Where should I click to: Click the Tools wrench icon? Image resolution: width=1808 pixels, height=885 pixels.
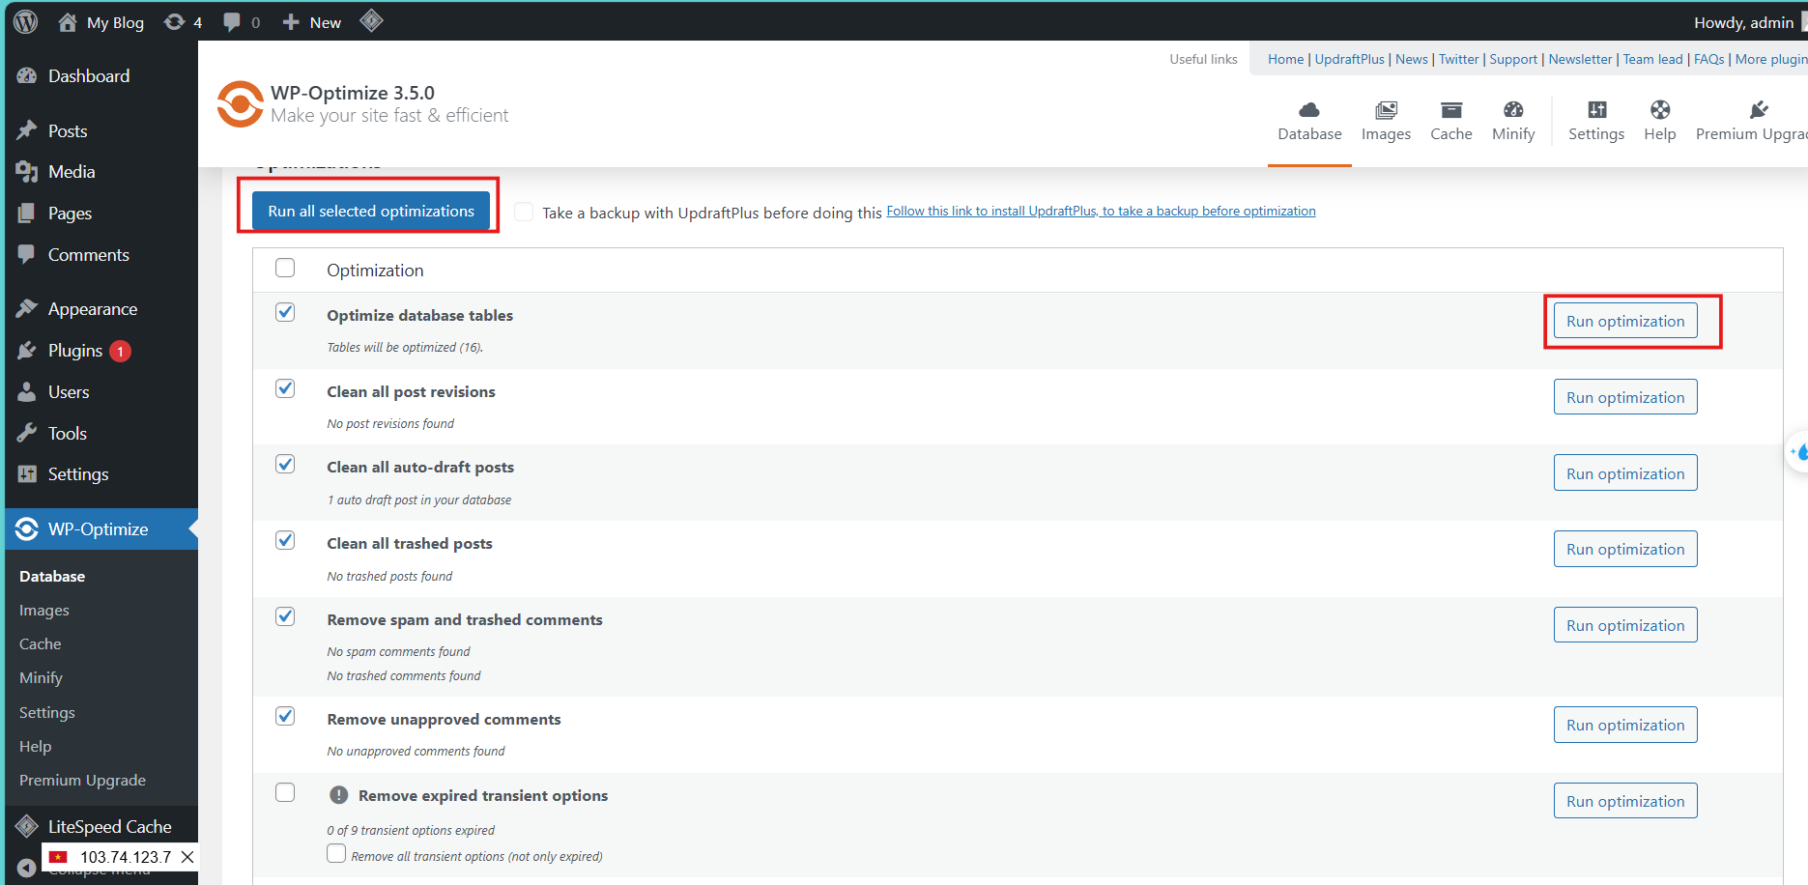(x=27, y=433)
